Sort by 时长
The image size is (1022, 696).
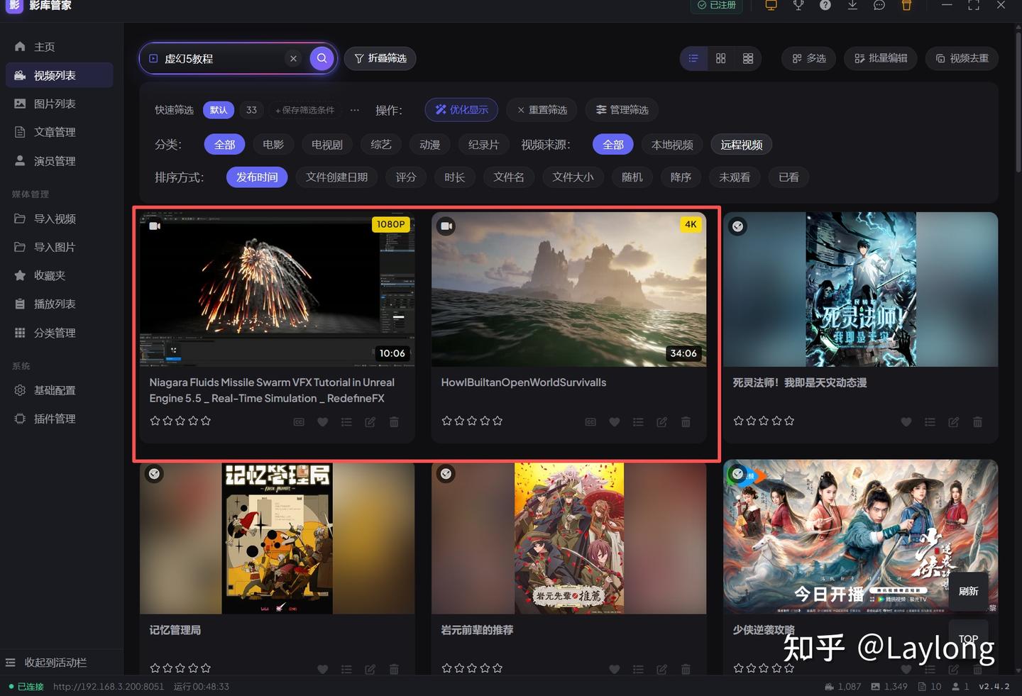point(455,177)
